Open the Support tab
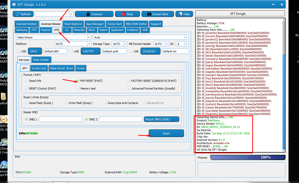This screenshot has width=299, height=183. (156, 24)
